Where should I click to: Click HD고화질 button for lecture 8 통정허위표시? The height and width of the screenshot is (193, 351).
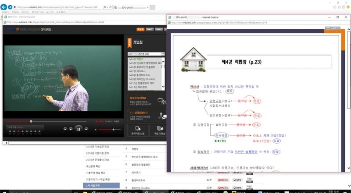click(223, 180)
